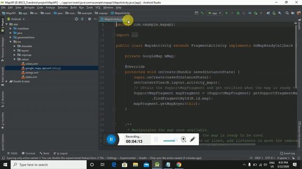Image resolution: width=302 pixels, height=169 pixels.
Task: Open the profiler gauge icon in toolbar
Action: pyautogui.click(x=250, y=13)
